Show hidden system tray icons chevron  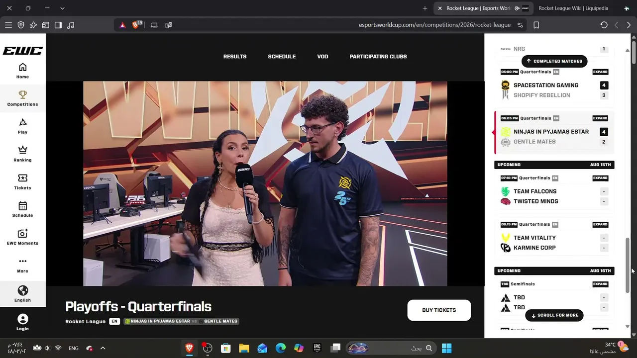tap(103, 348)
